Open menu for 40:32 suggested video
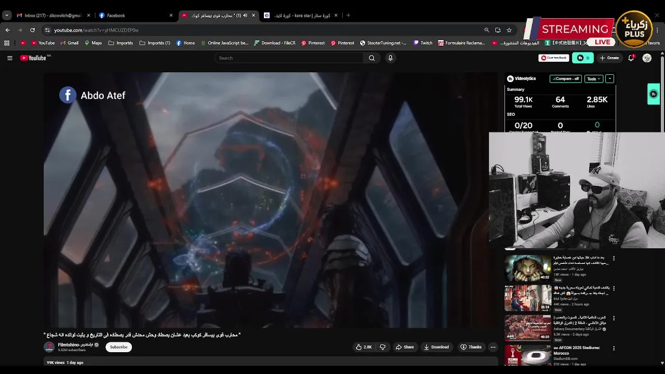This screenshot has width=665, height=374. coord(614,258)
